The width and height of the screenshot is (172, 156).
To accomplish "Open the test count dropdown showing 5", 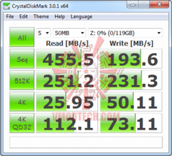I will 43,33.
